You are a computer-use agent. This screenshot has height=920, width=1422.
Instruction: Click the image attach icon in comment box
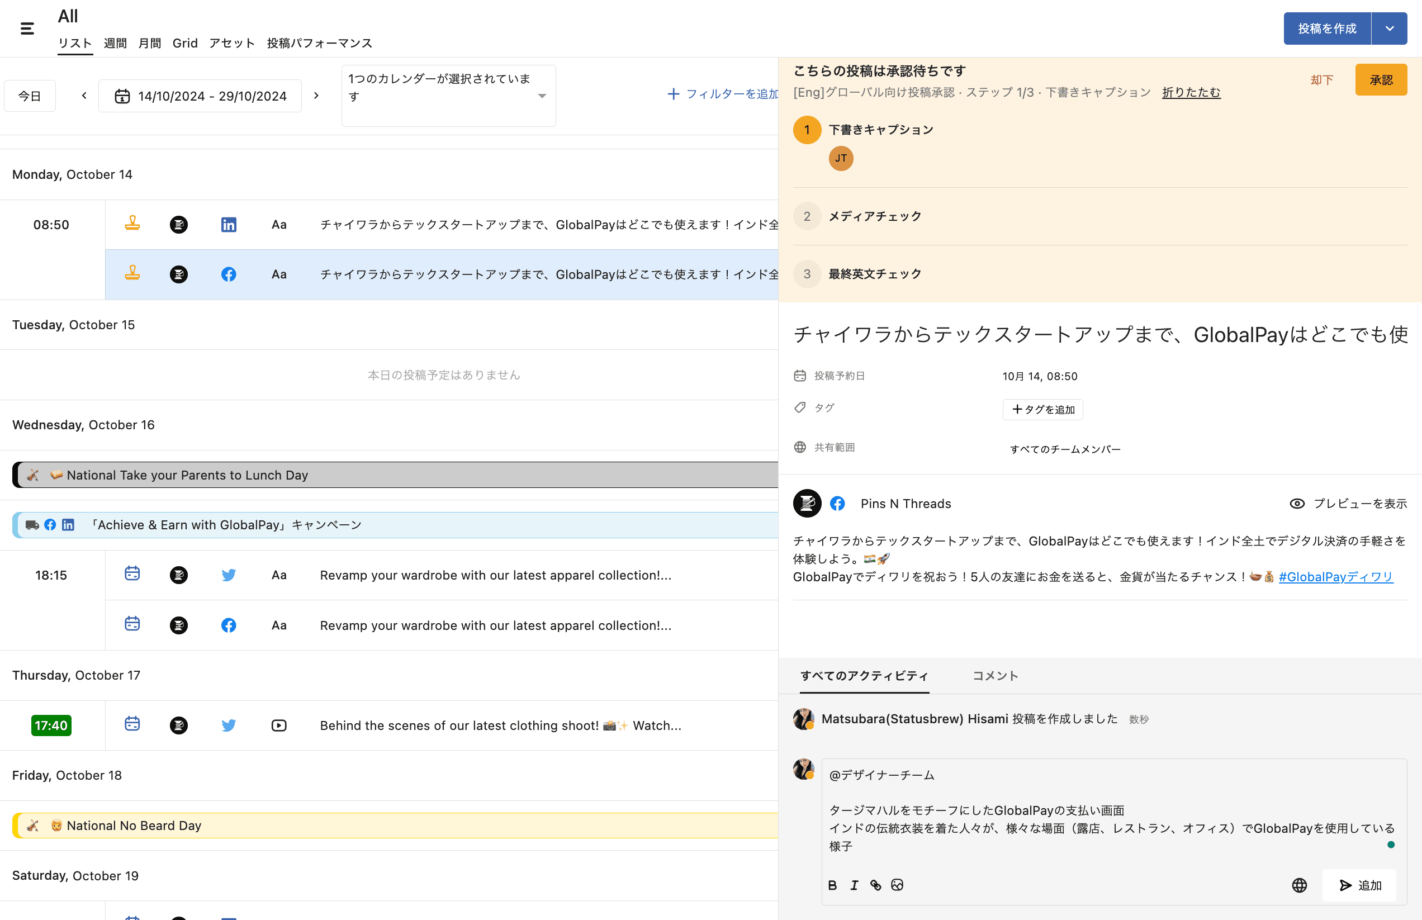[x=897, y=885]
